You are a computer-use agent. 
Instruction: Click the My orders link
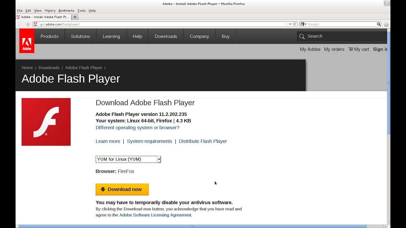[334, 49]
